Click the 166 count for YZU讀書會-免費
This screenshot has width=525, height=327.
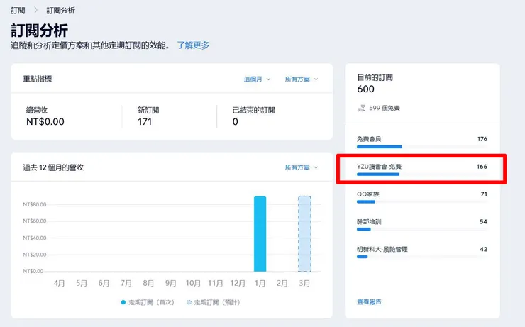coord(482,167)
